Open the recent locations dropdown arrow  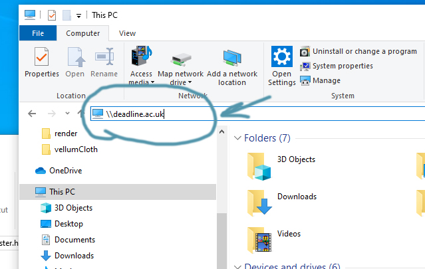(67, 114)
